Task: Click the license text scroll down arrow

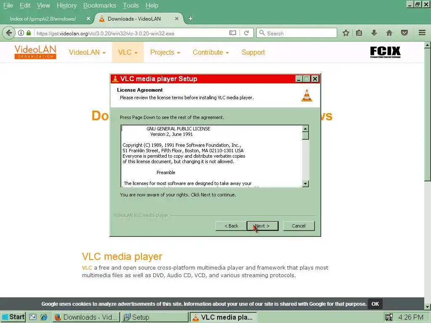Action: tap(306, 184)
